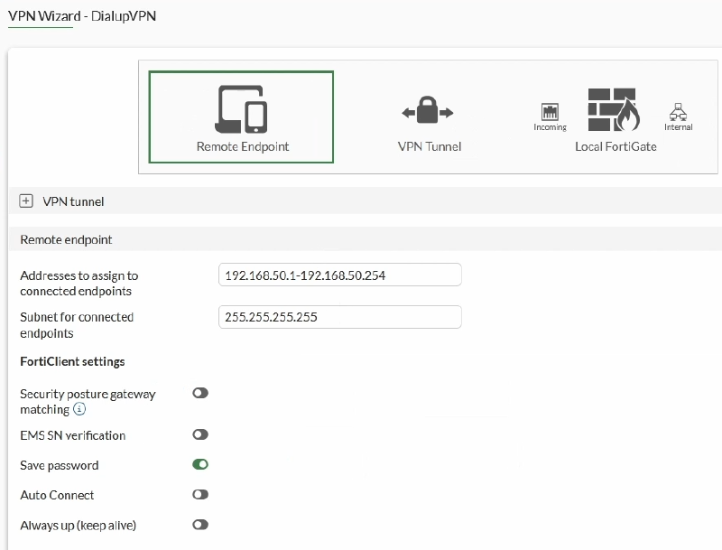This screenshot has width=722, height=550.
Task: Toggle Always up (keep alive) on
Action: click(200, 525)
